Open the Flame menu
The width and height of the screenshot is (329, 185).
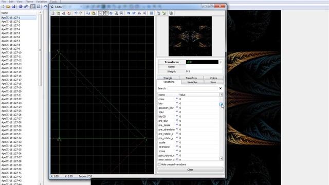point(29,2)
